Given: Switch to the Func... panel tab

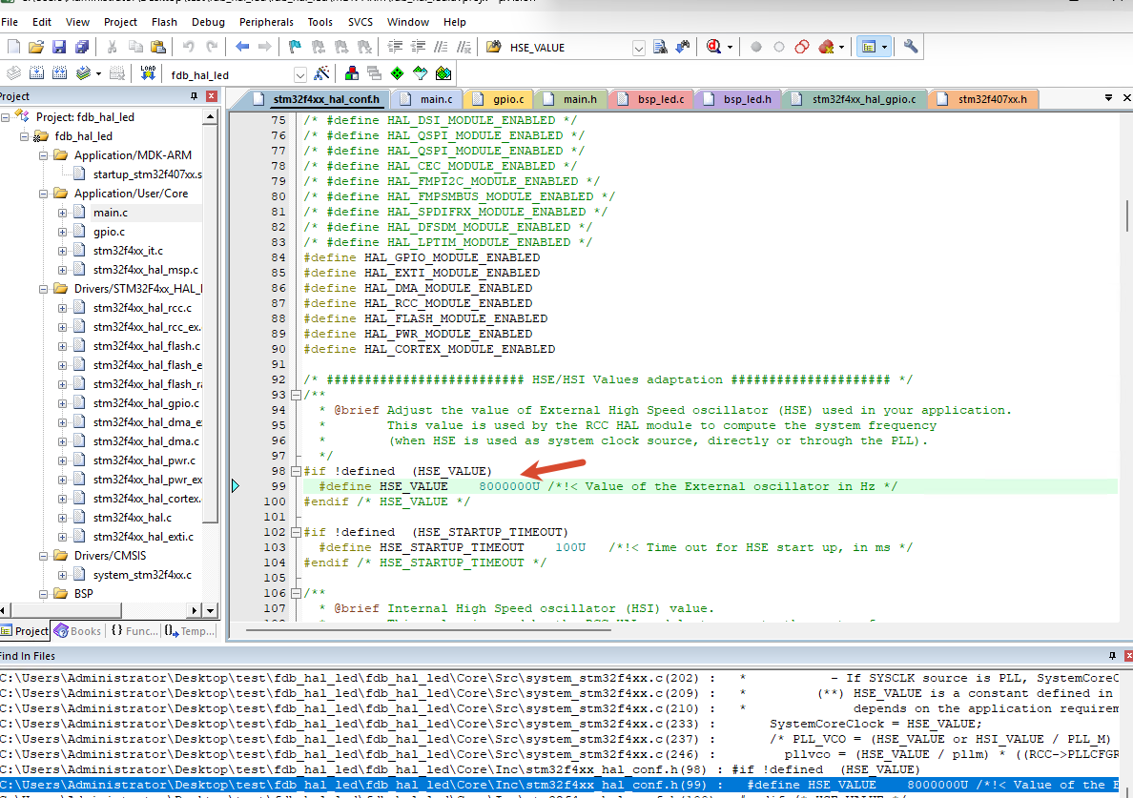Looking at the screenshot, I should click(x=134, y=631).
